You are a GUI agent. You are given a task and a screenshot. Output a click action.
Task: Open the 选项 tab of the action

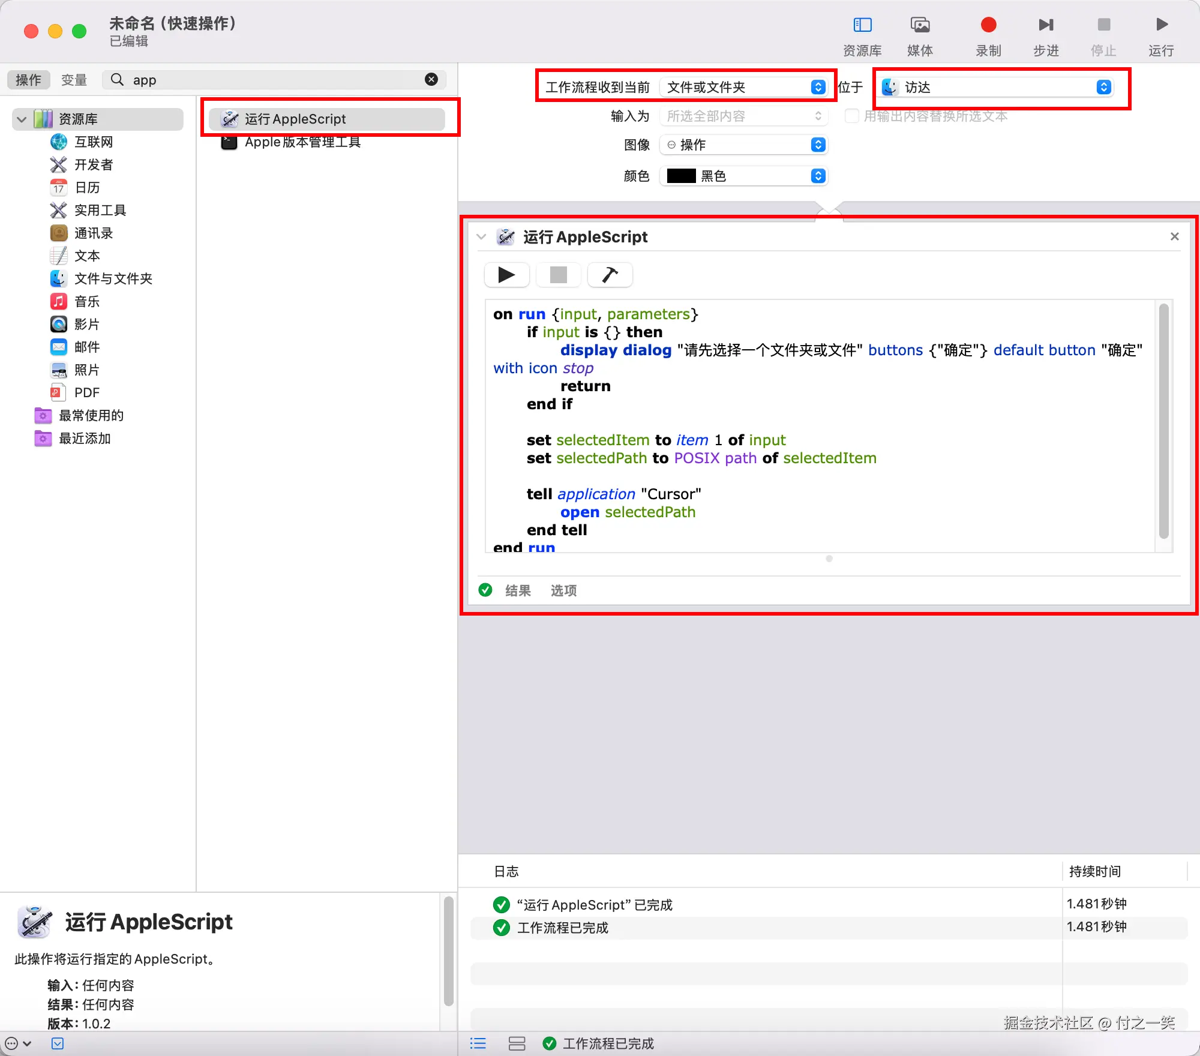point(563,590)
